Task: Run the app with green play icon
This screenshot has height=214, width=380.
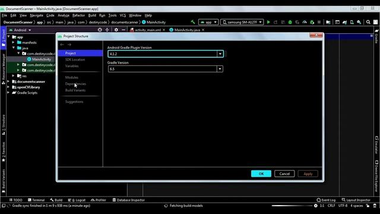Action: tap(268, 22)
